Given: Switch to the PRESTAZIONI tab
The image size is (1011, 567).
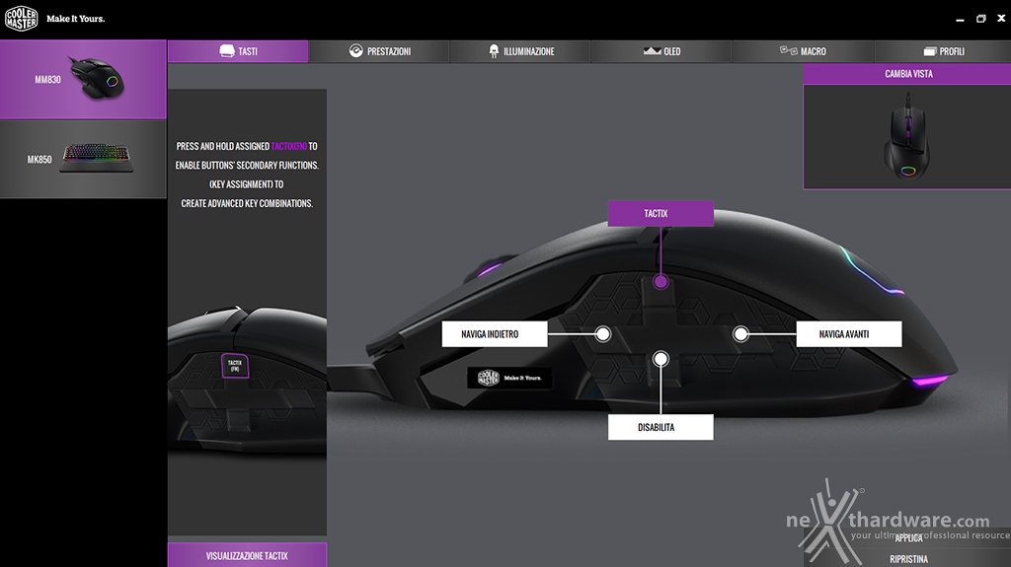Looking at the screenshot, I should pyautogui.click(x=379, y=51).
